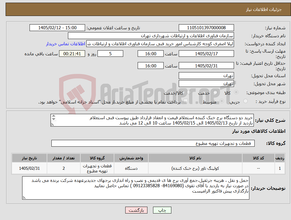Click the کد کالا column header
The width and height of the screenshot is (291, 220).
click(258, 158)
